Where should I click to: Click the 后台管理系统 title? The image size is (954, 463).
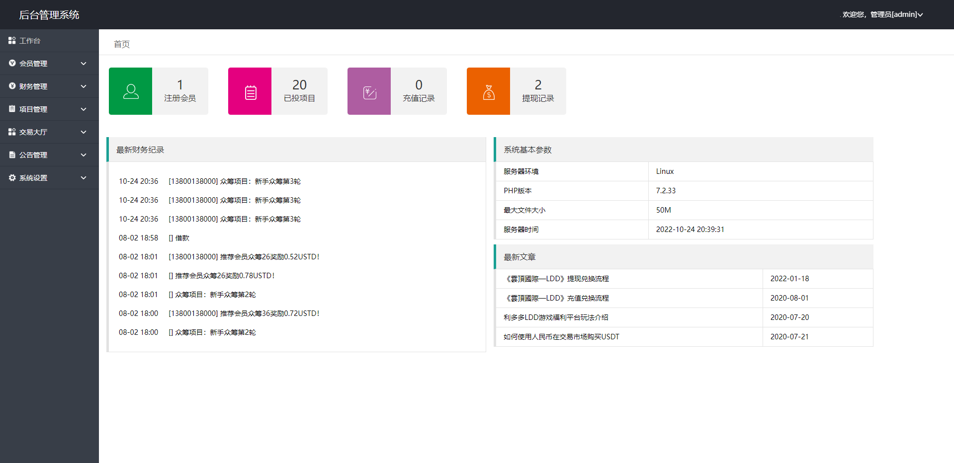point(49,15)
